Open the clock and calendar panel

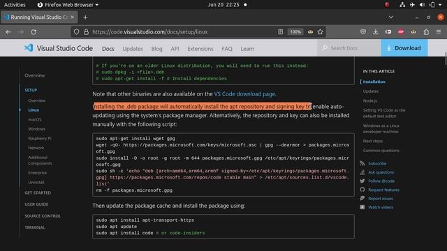pos(223,5)
